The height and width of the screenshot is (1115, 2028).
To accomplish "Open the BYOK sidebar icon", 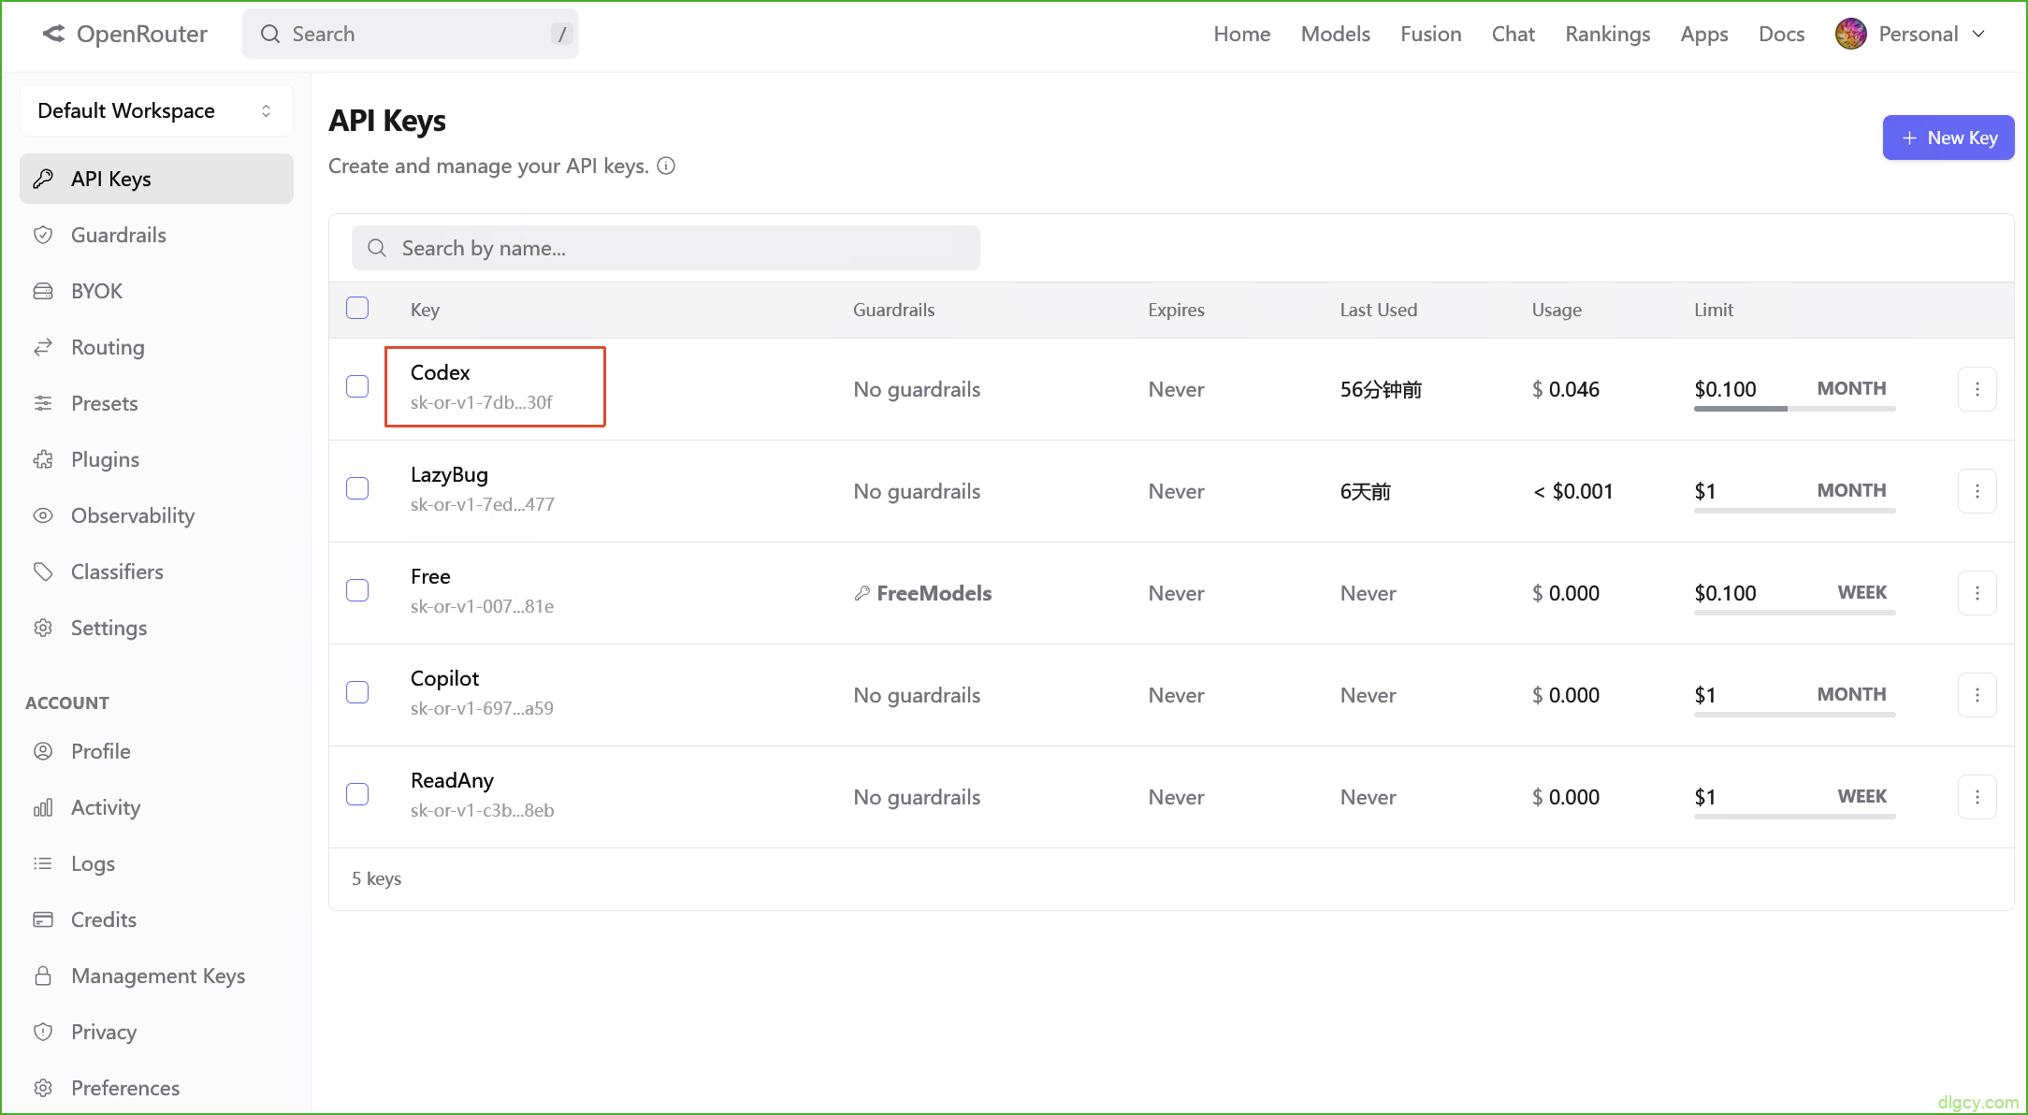I will tap(43, 291).
